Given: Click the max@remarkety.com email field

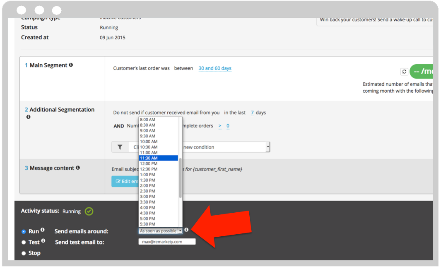Looking at the screenshot, I should (x=167, y=241).
